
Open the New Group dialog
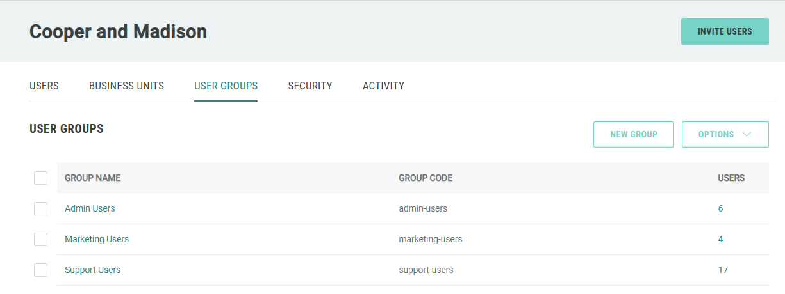633,134
